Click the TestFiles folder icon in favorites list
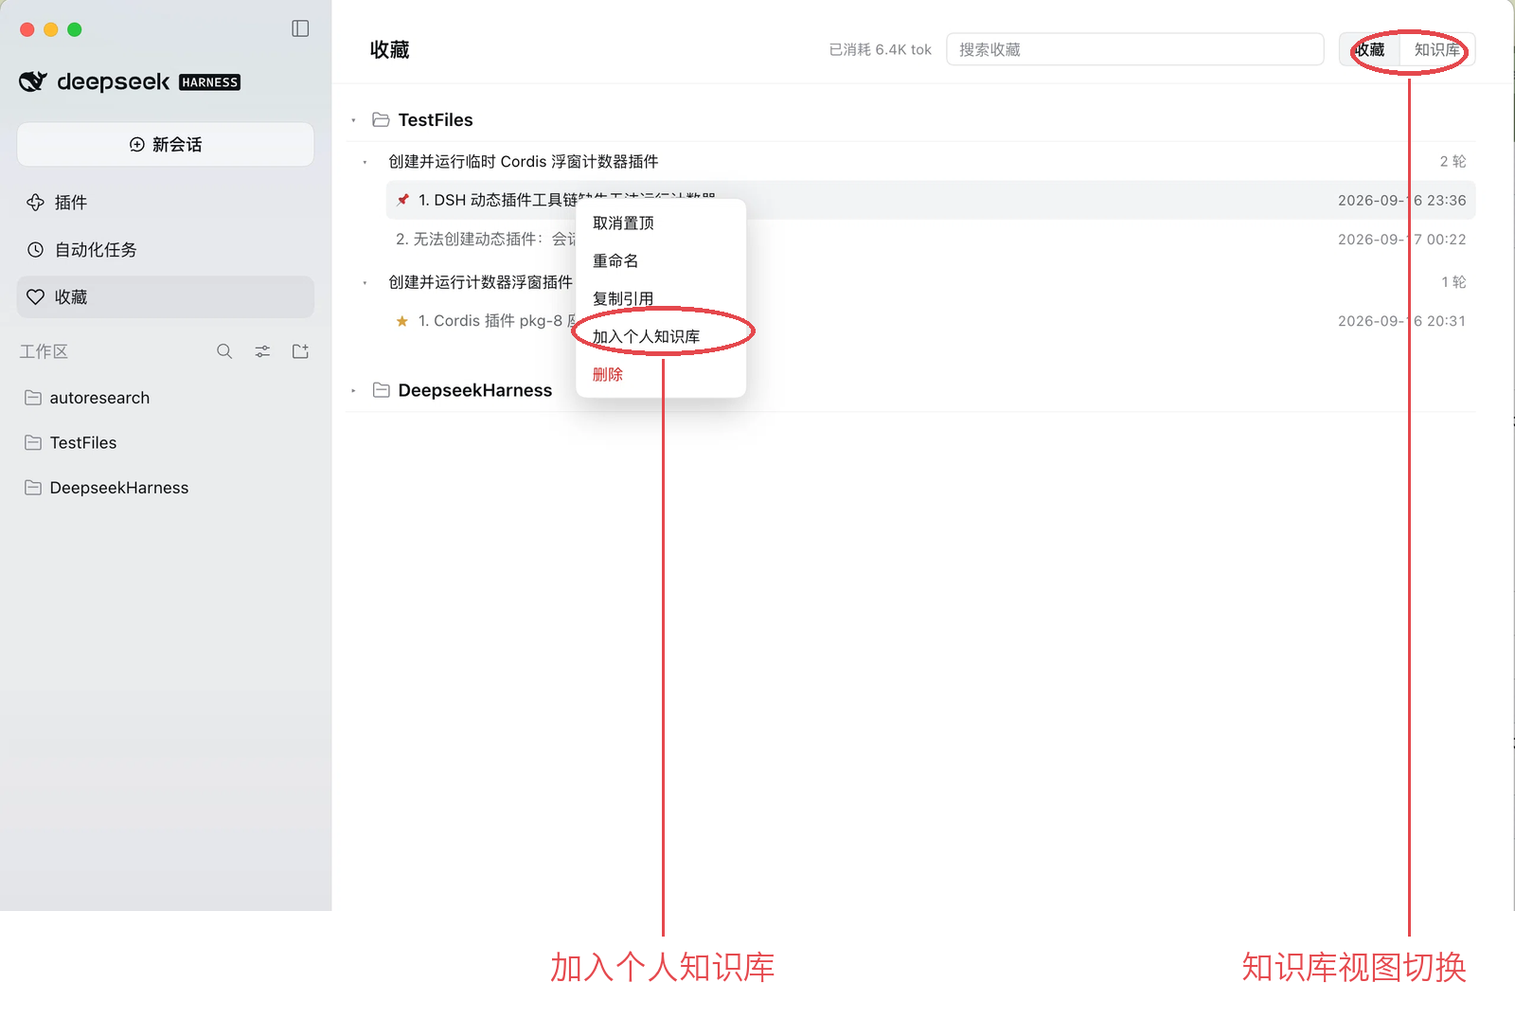Viewport: 1515px width, 1036px height. (381, 119)
